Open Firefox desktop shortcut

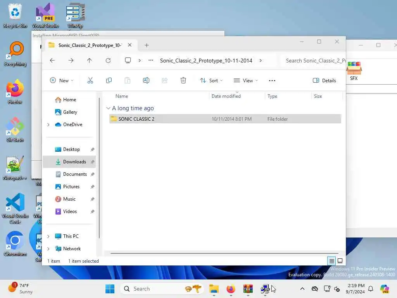(x=15, y=92)
